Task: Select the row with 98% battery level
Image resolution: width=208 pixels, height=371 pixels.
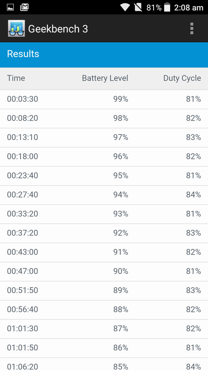Action: pos(104,119)
